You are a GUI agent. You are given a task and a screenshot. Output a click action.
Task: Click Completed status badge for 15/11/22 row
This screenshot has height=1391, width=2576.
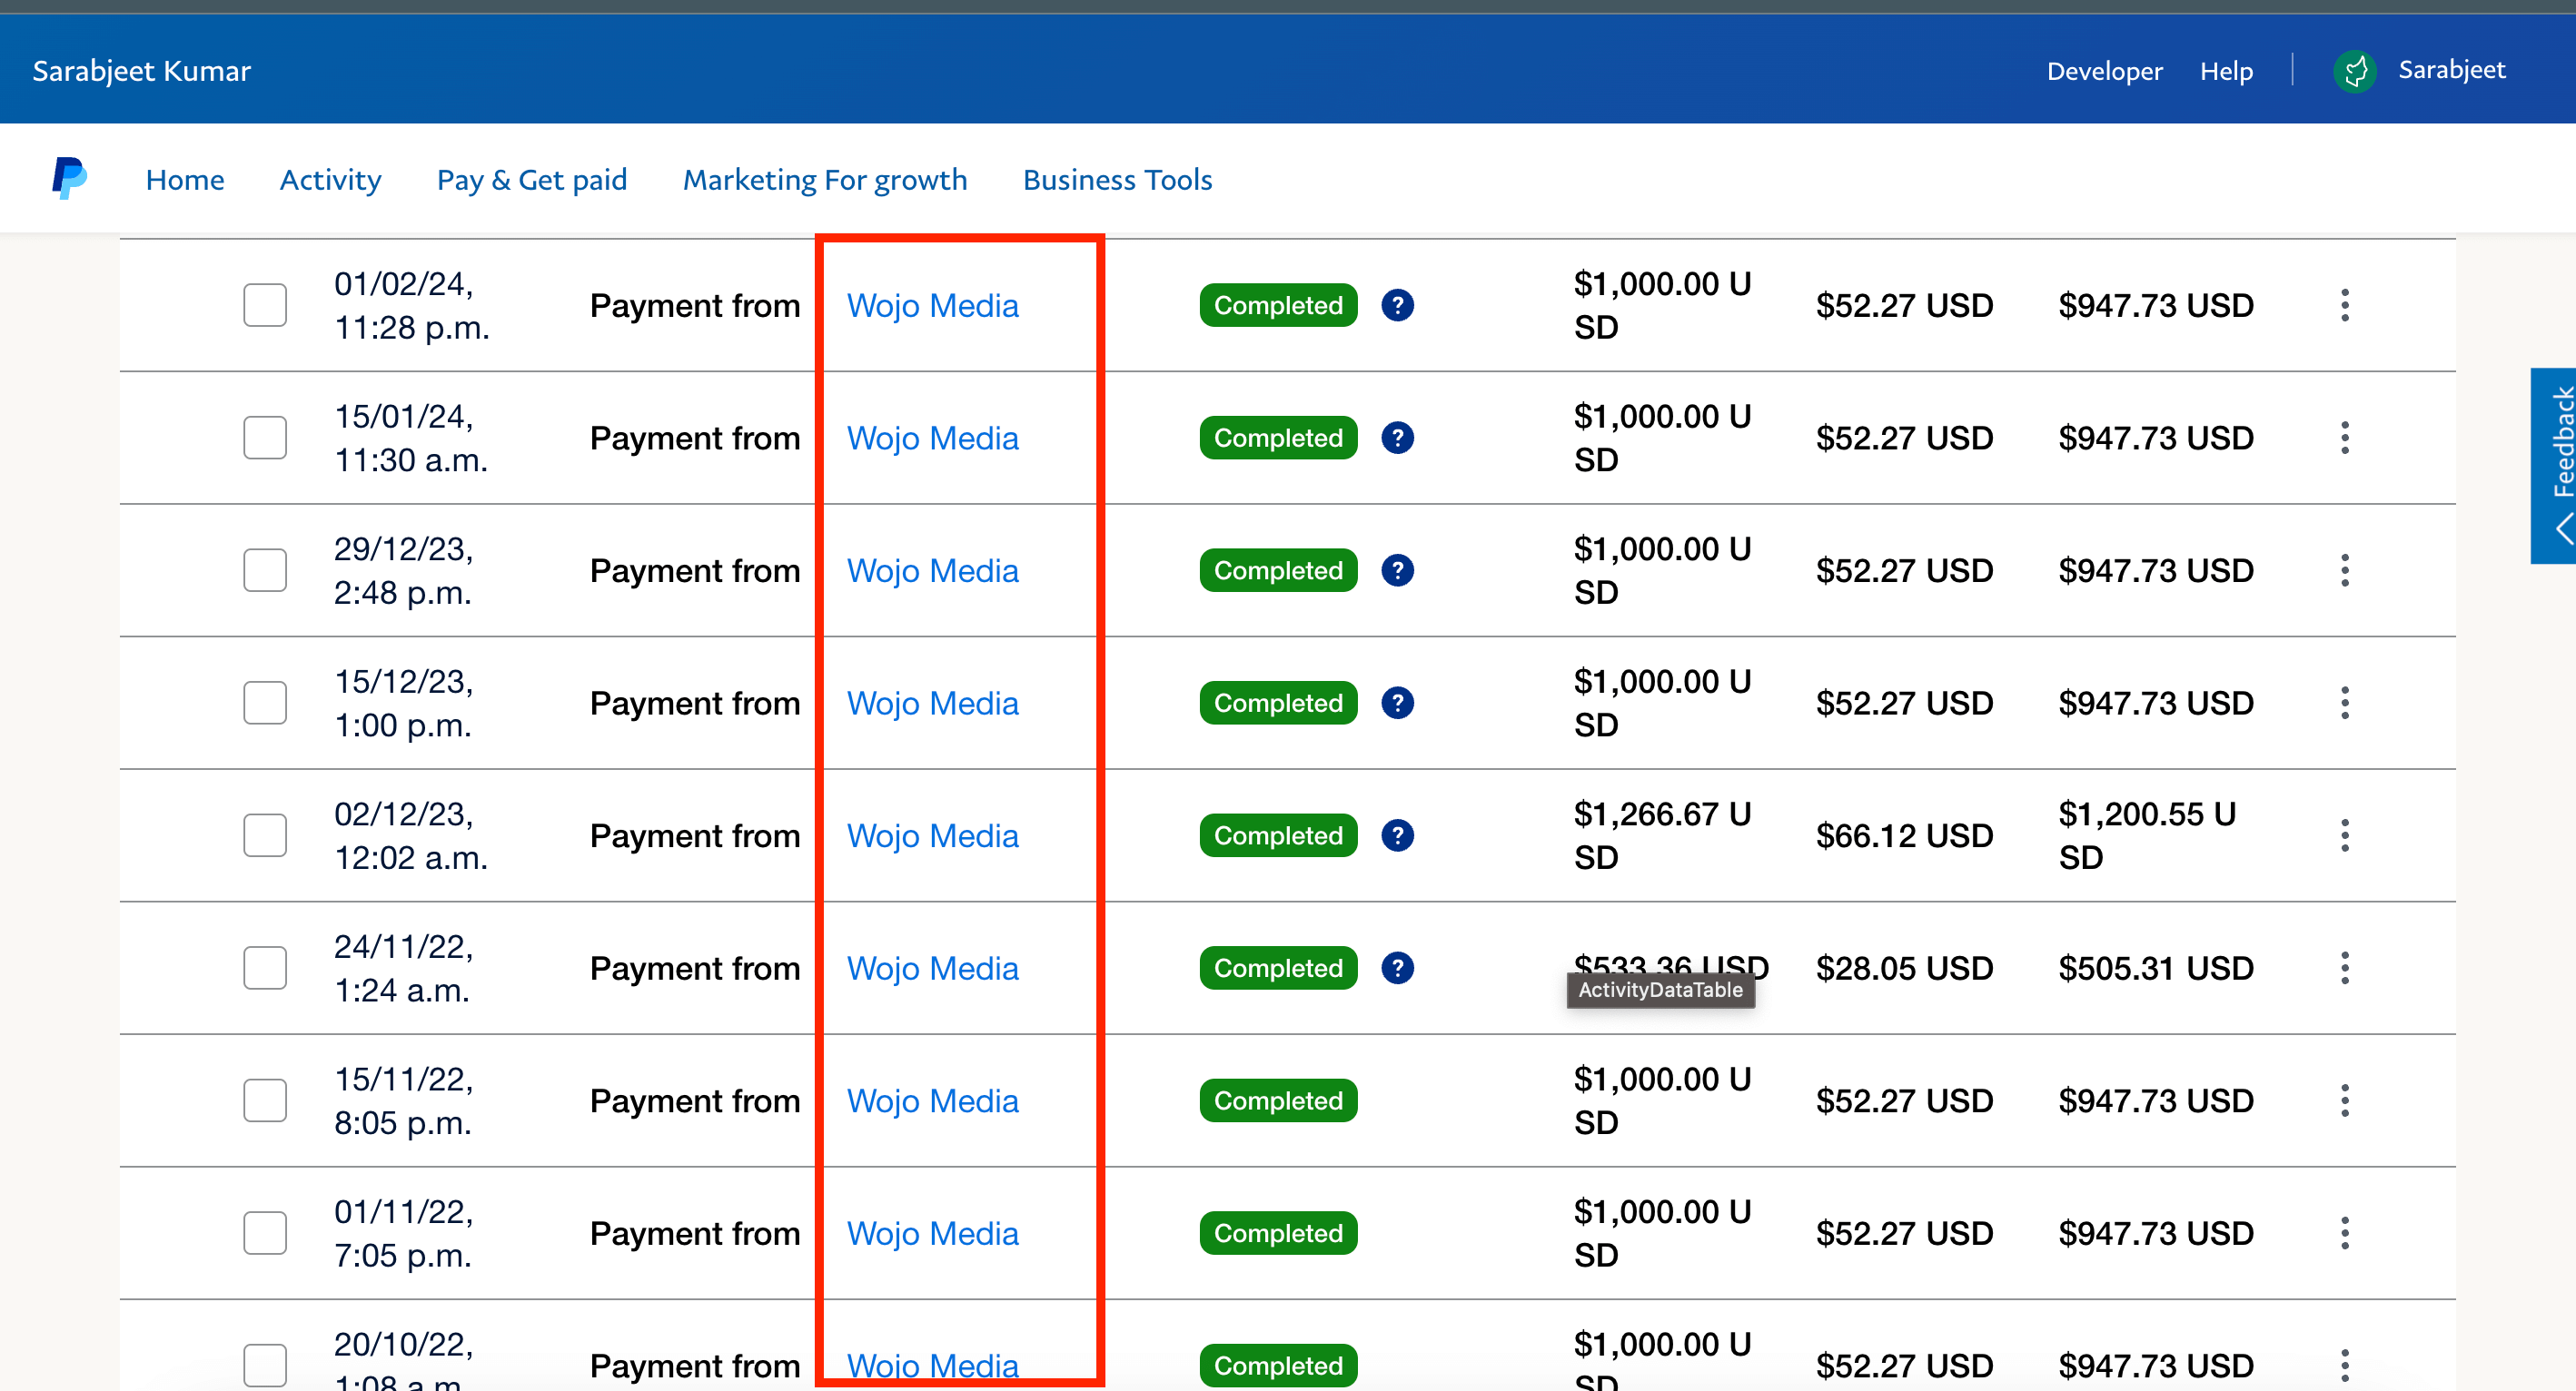pyautogui.click(x=1278, y=1100)
